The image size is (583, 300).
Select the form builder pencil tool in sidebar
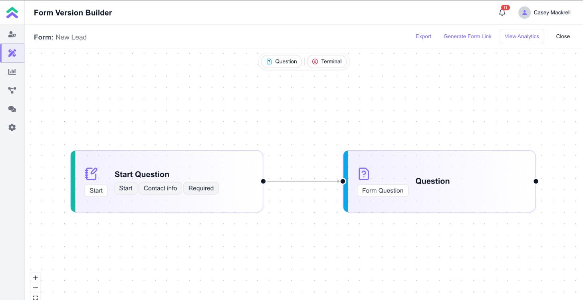click(12, 53)
